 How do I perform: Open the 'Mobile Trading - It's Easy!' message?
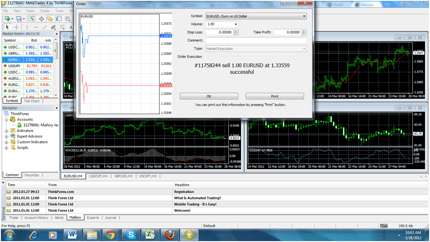217,204
